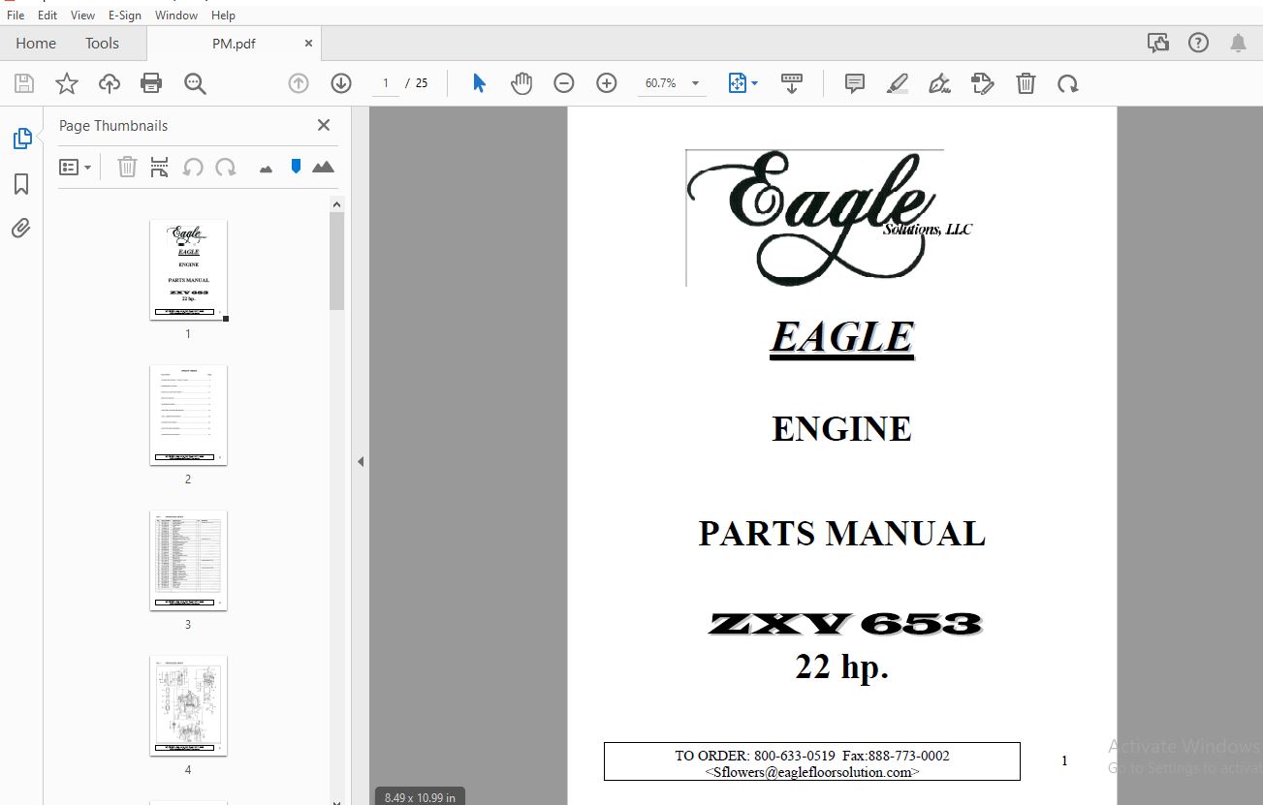Click the Sflowers@eaglefloorsolution.com email in the document

tap(812, 772)
